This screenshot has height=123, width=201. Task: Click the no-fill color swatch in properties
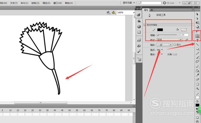(184, 30)
